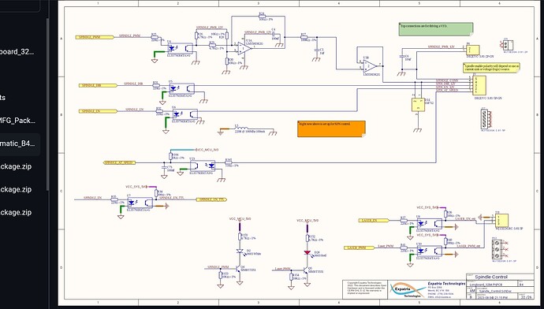
Task: Select the red LED D26 symbol
Action: pos(307,253)
